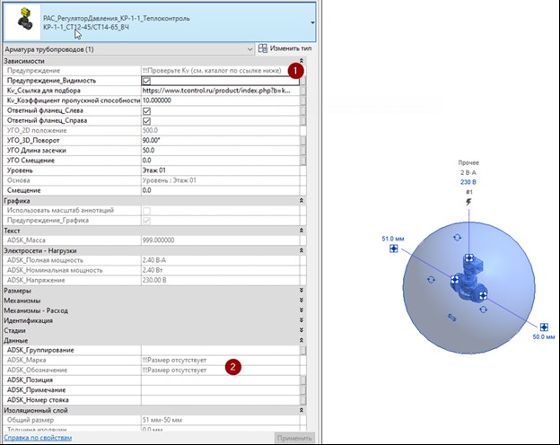Click the associate button for ADSK_Примечание
Viewport: 560px width, 445px height.
pyautogui.click(x=302, y=390)
